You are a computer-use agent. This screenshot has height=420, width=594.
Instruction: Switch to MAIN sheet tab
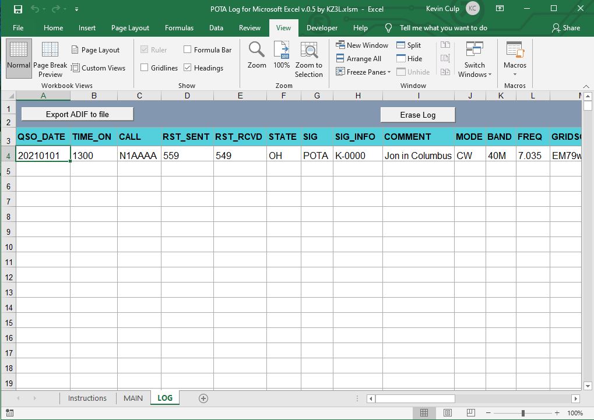tap(133, 398)
